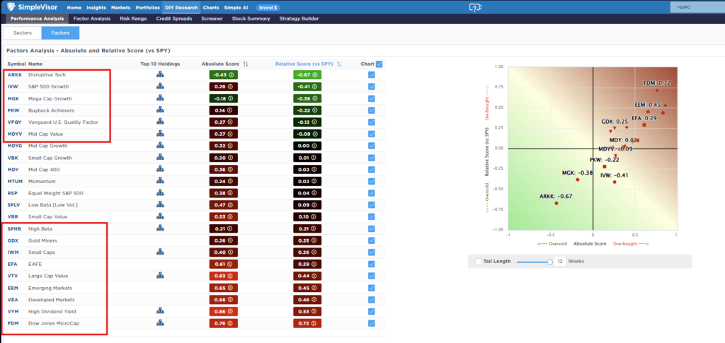Open the help video icon in header

pos(475,7)
